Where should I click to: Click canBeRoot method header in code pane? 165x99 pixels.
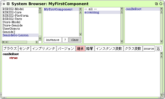click(11, 54)
